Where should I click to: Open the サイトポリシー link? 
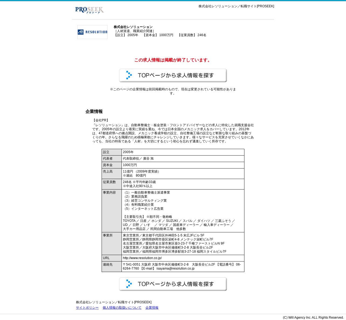click(x=87, y=308)
